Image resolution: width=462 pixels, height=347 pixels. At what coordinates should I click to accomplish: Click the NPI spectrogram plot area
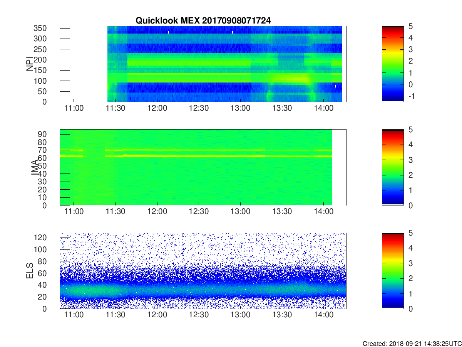pos(203,64)
